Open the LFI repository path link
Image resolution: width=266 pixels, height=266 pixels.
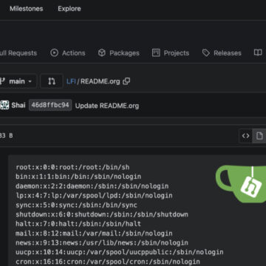click(x=71, y=81)
